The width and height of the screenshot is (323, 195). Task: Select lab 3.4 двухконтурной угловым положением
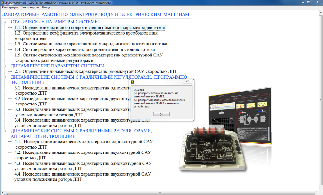[x=82, y=123]
